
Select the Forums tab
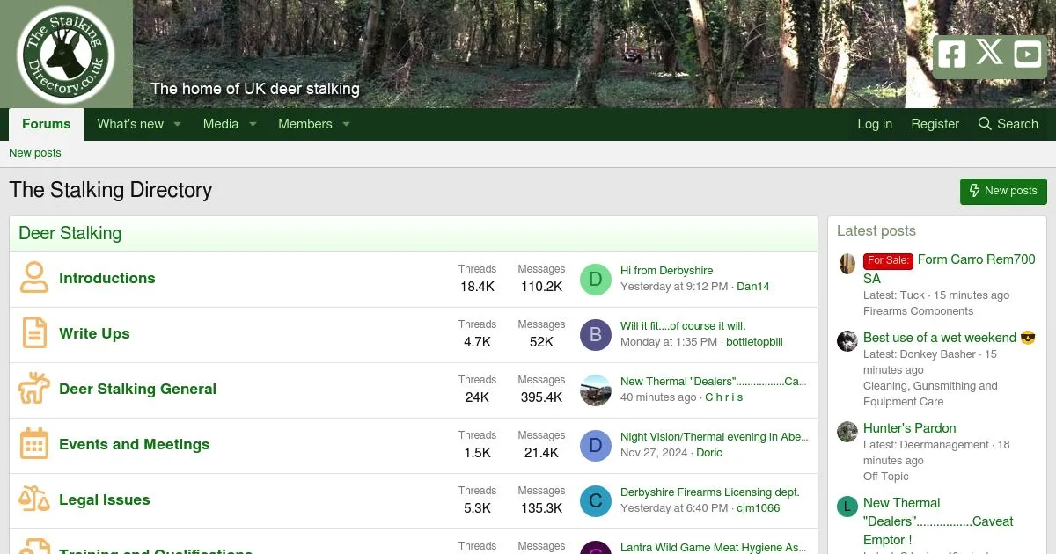[x=47, y=124]
